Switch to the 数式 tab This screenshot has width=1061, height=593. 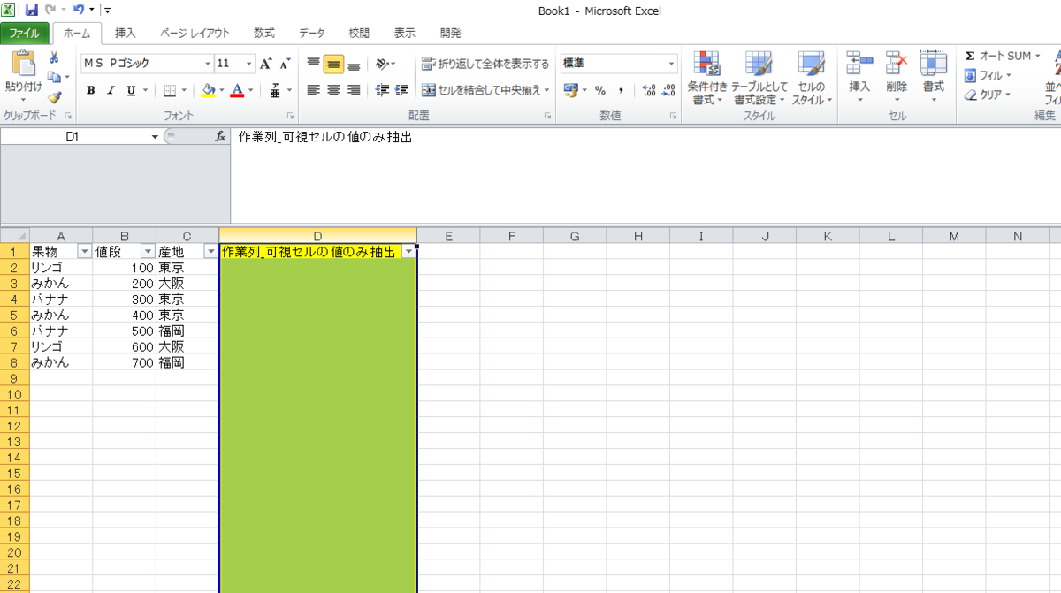[263, 34]
